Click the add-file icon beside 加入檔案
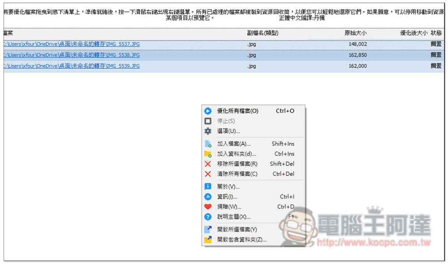 pos(208,144)
